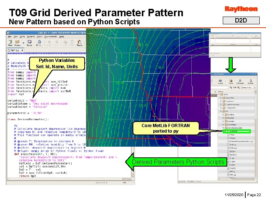Click the small CAVE window thumbnail at top right
The width and height of the screenshot is (266, 199).
(x=235, y=45)
